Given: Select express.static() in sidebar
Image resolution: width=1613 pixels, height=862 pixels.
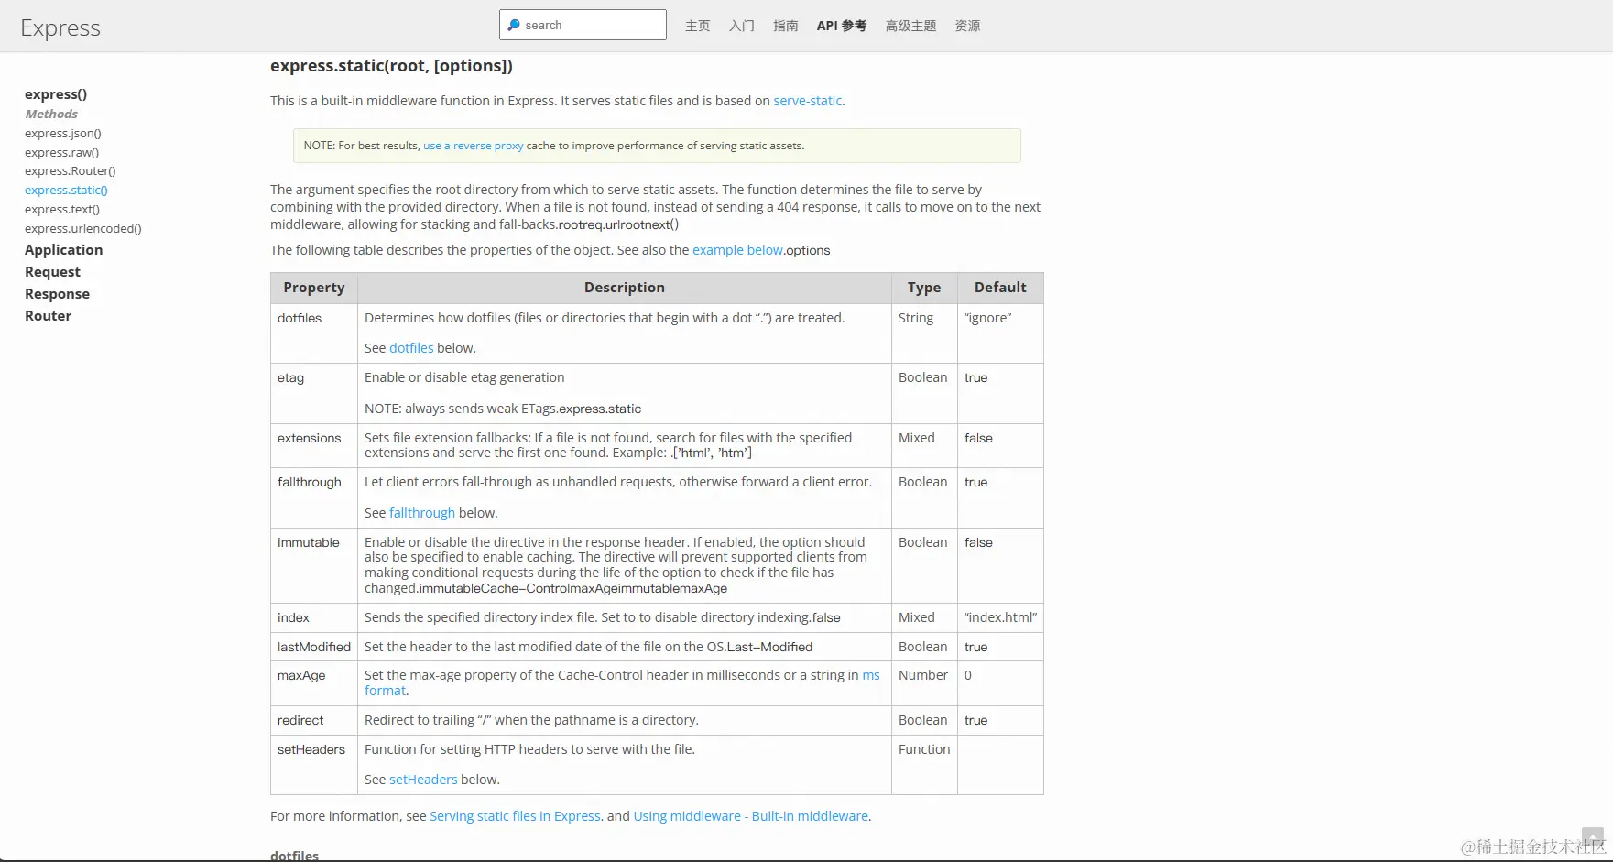Looking at the screenshot, I should click(66, 190).
